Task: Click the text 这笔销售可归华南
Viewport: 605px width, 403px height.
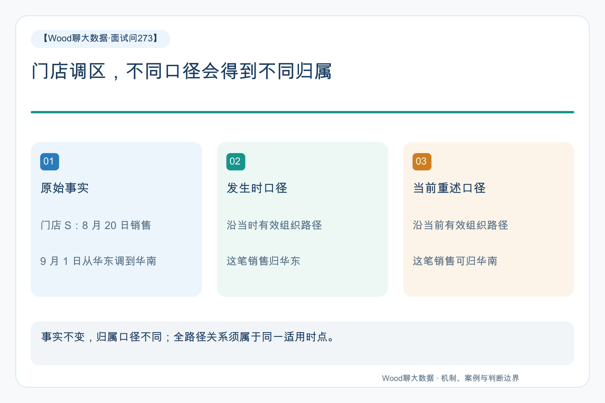Action: (x=455, y=261)
